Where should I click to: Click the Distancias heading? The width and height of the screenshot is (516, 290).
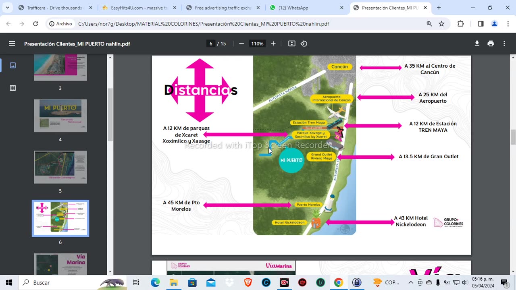201,90
